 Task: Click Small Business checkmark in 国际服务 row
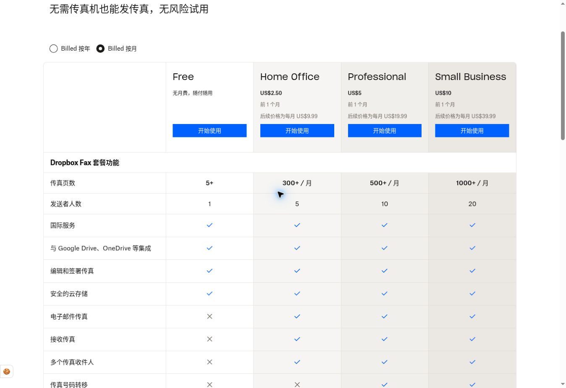(472, 225)
